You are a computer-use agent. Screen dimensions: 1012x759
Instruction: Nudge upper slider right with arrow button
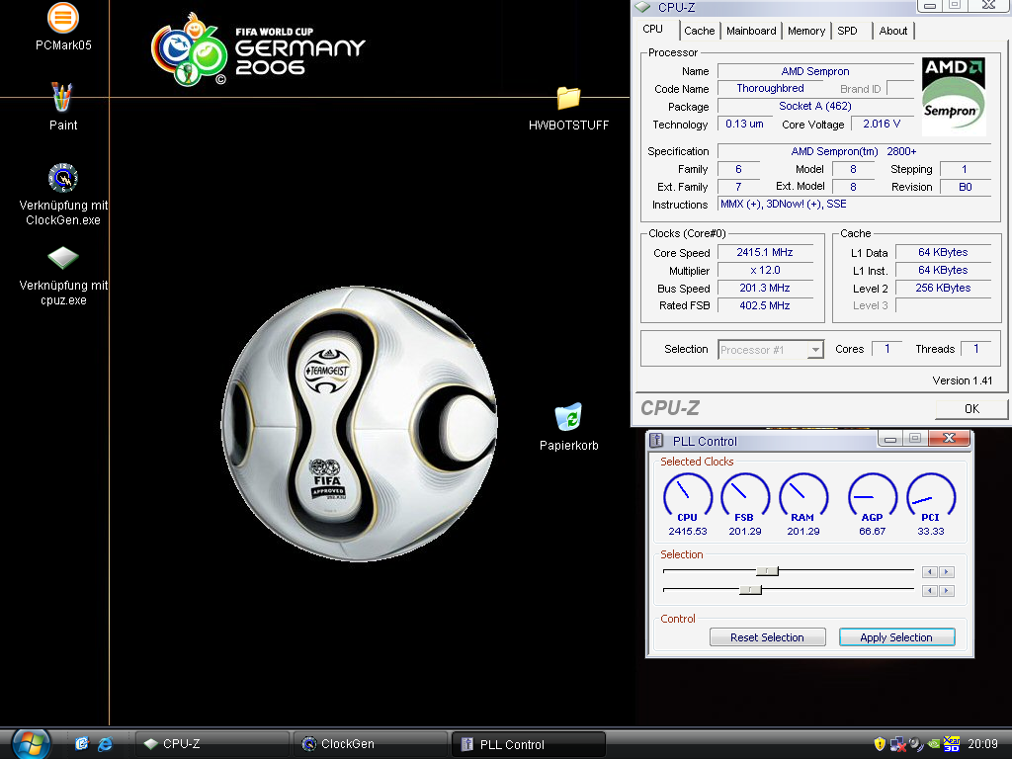pyautogui.click(x=947, y=572)
